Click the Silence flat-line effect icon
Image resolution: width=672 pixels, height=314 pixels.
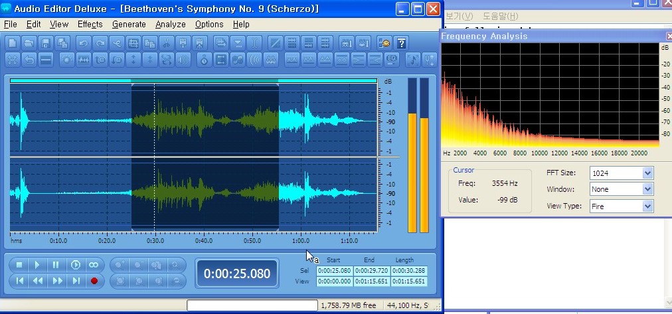(x=45, y=60)
